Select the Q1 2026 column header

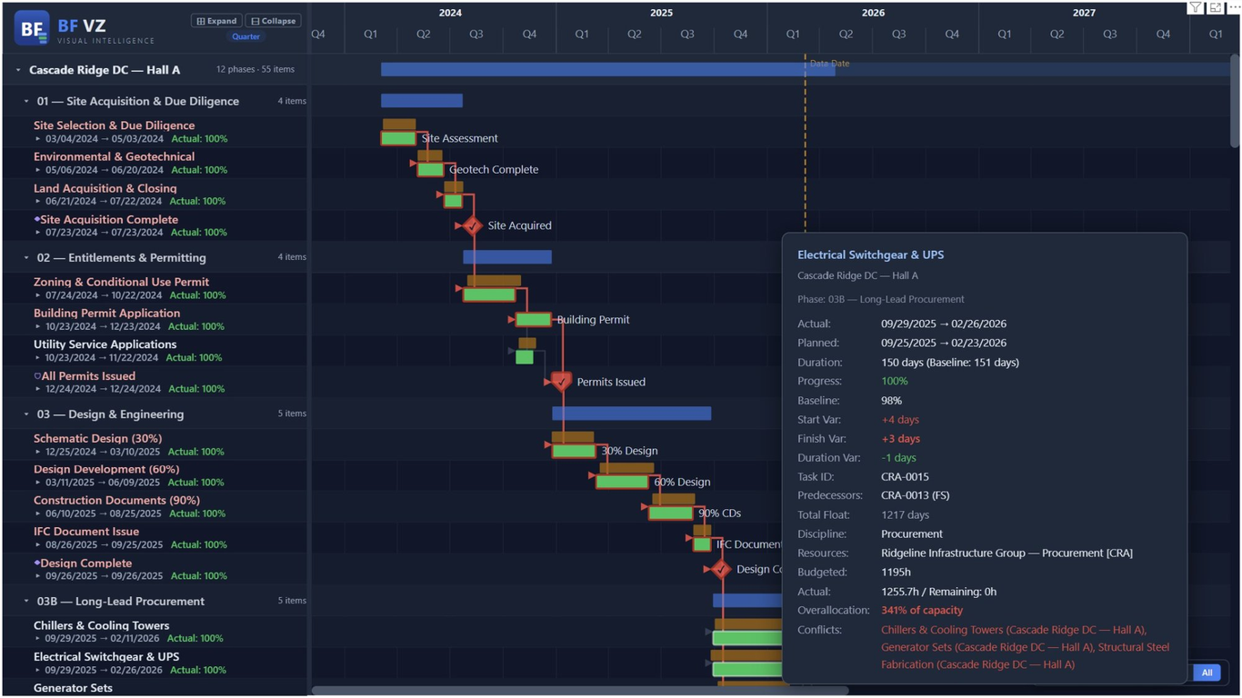[792, 33]
